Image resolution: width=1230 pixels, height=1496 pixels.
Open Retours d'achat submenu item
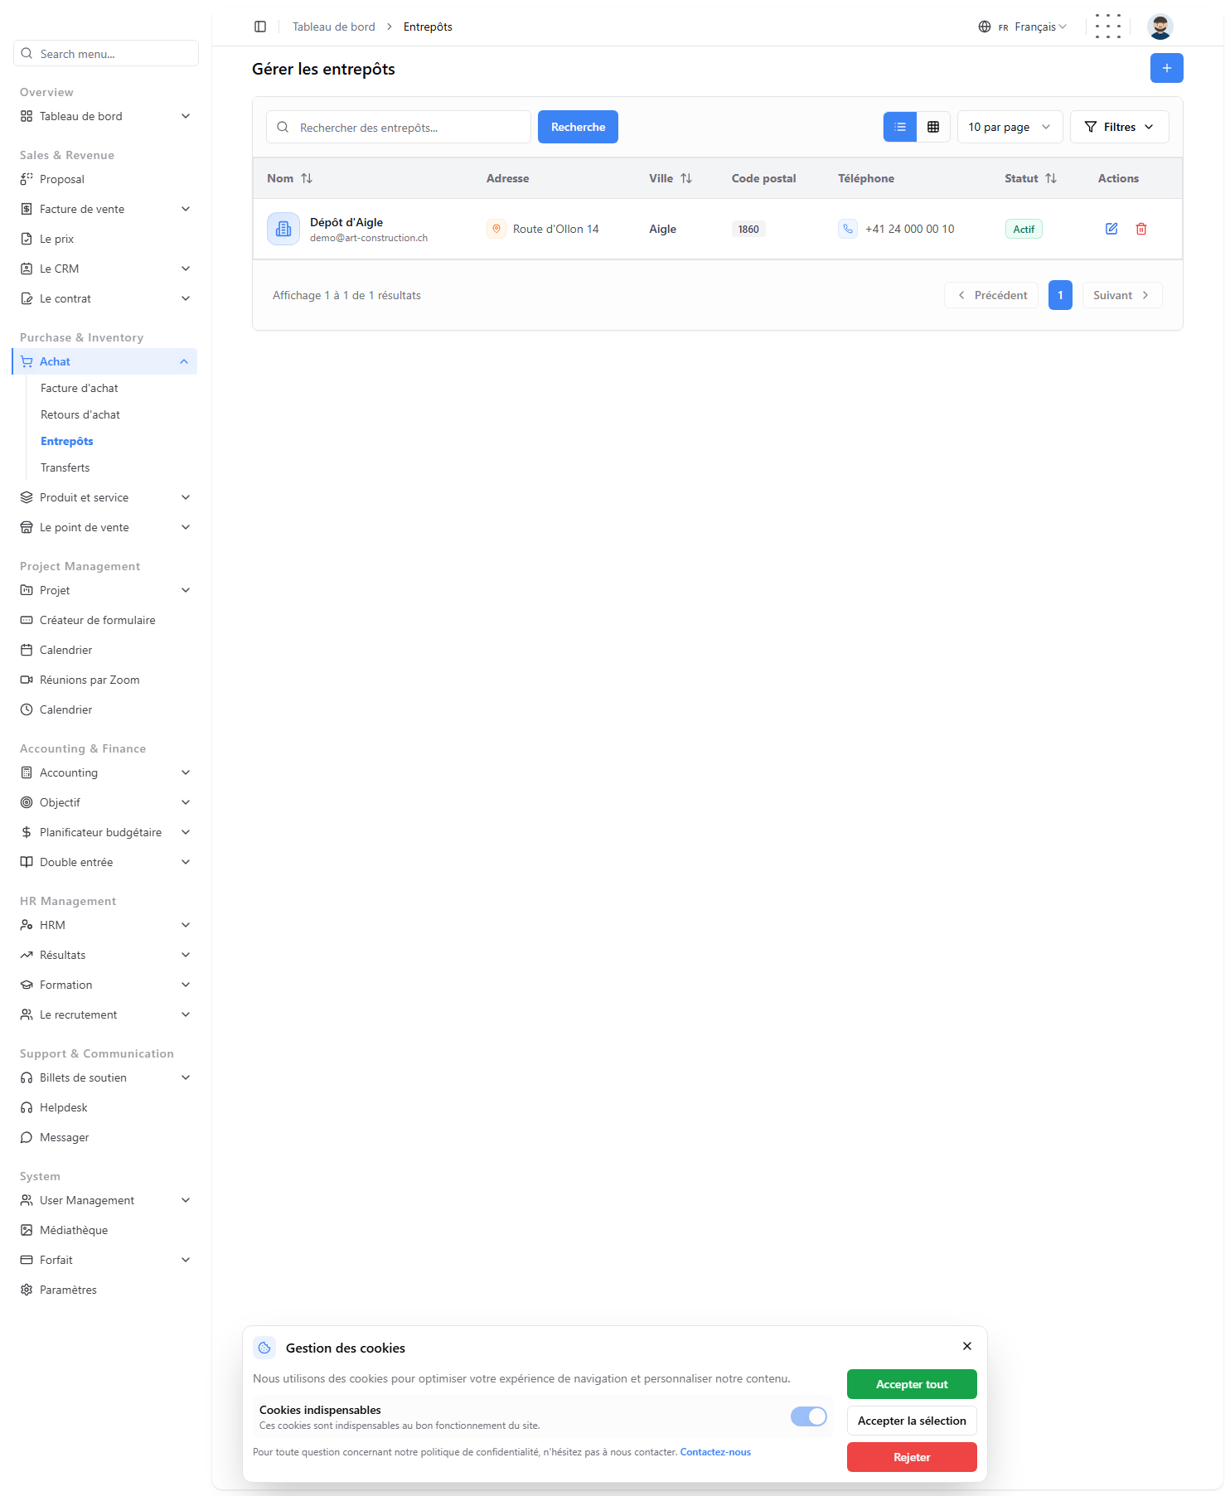[80, 414]
